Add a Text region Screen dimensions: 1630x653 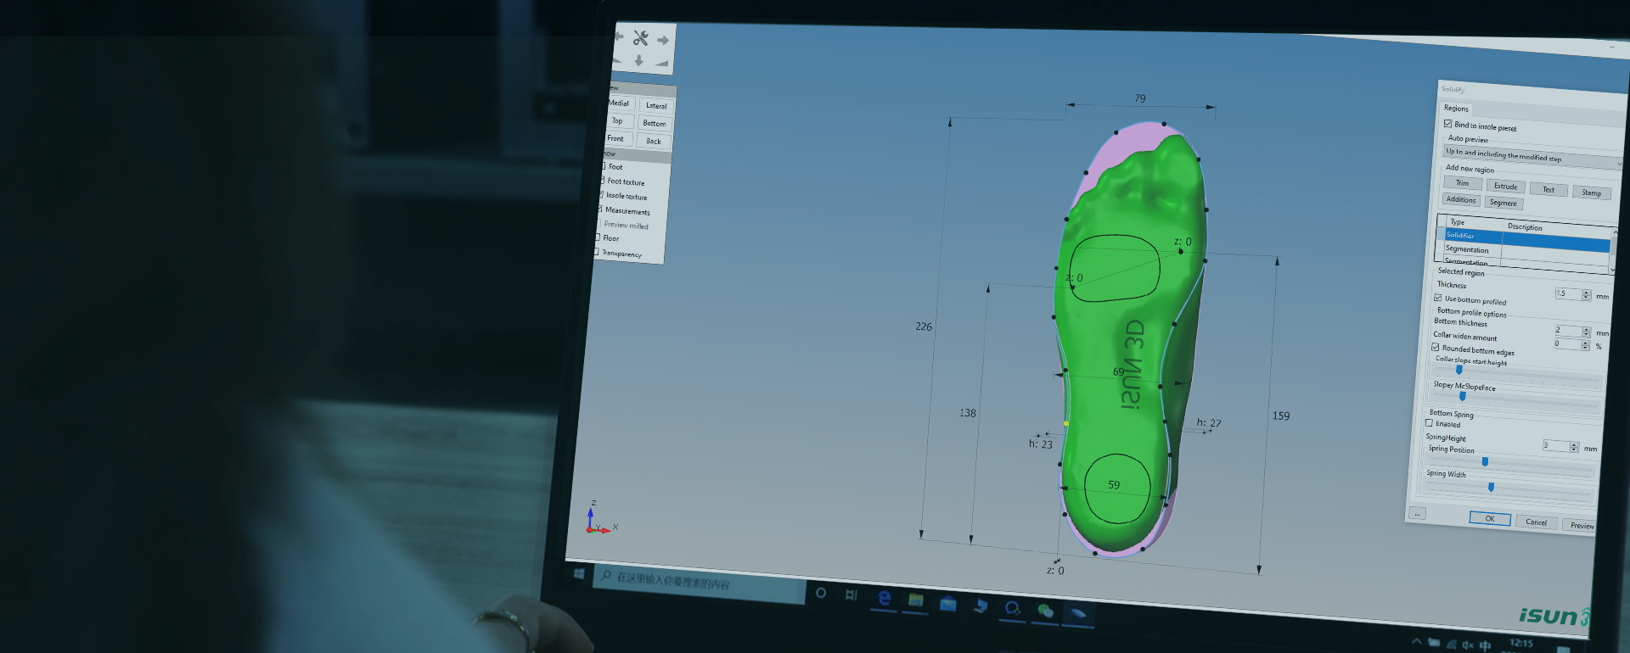click(x=1548, y=189)
